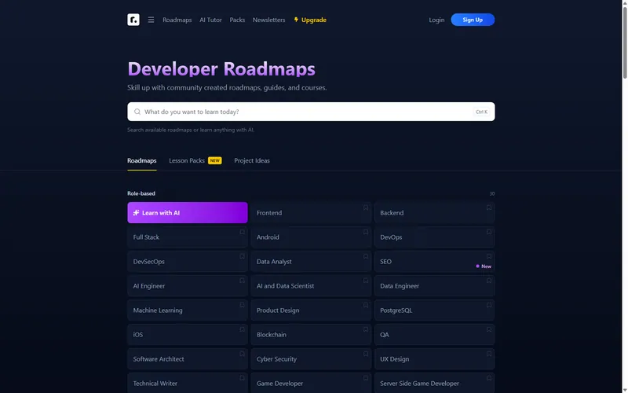Open the AI Engineer roadmap
The width and height of the screenshot is (628, 393).
pos(188,286)
